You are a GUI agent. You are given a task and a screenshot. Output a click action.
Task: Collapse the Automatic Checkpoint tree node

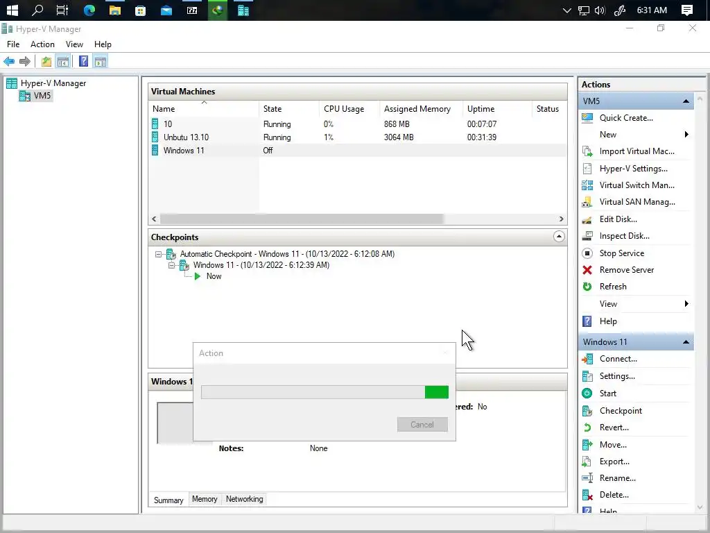(x=159, y=254)
